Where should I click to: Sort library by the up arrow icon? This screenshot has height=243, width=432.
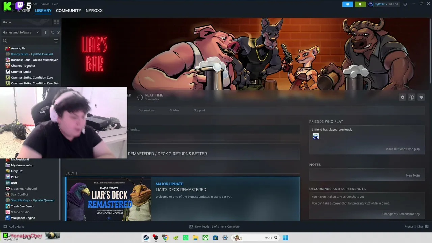[x=45, y=32]
